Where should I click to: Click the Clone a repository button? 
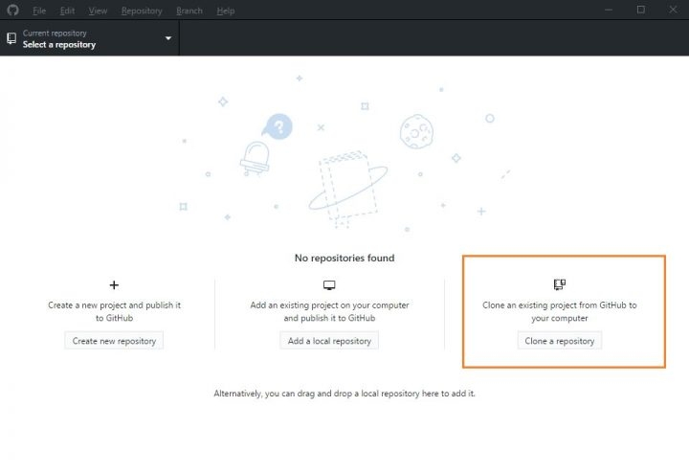[x=560, y=341]
